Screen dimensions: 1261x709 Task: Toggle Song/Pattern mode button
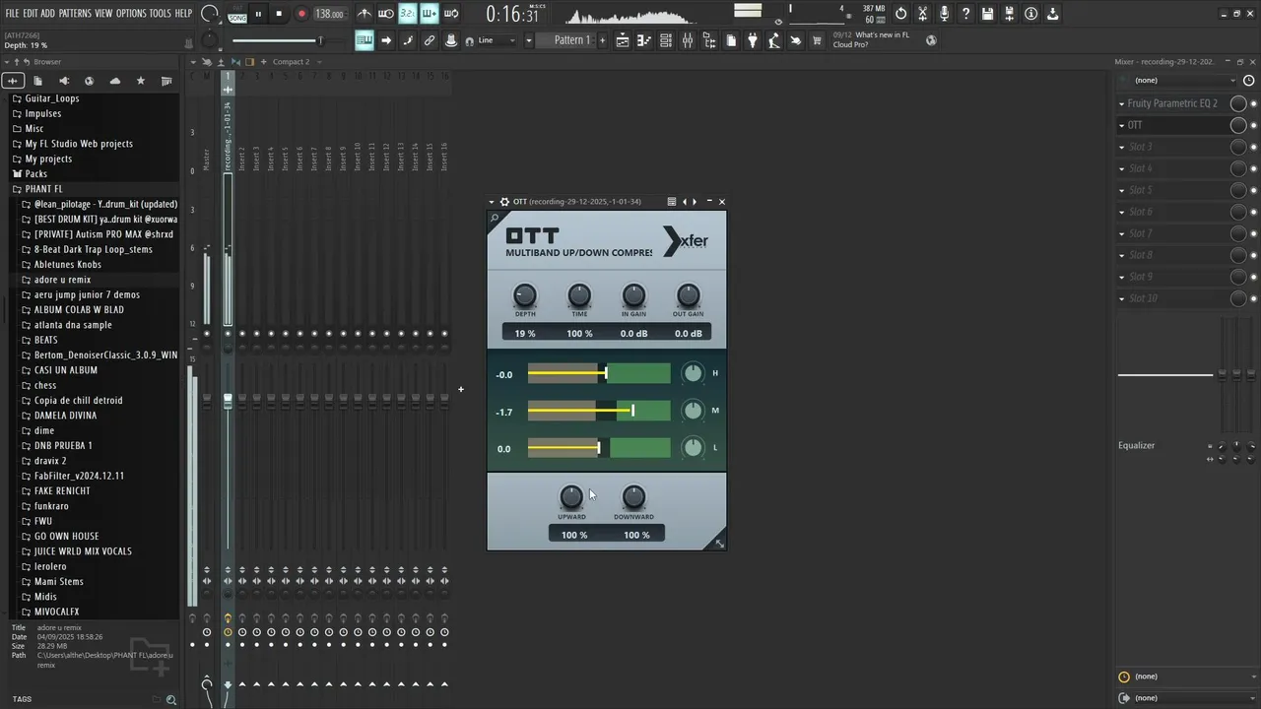click(x=237, y=14)
